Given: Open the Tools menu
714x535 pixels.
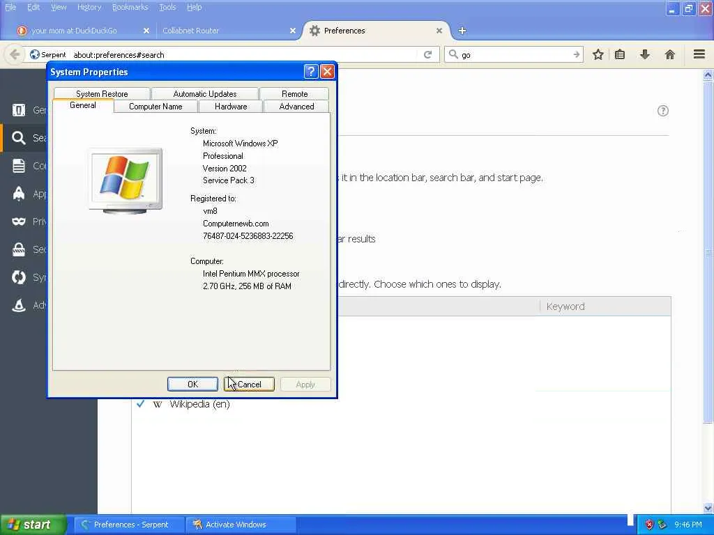Looking at the screenshot, I should [x=167, y=7].
